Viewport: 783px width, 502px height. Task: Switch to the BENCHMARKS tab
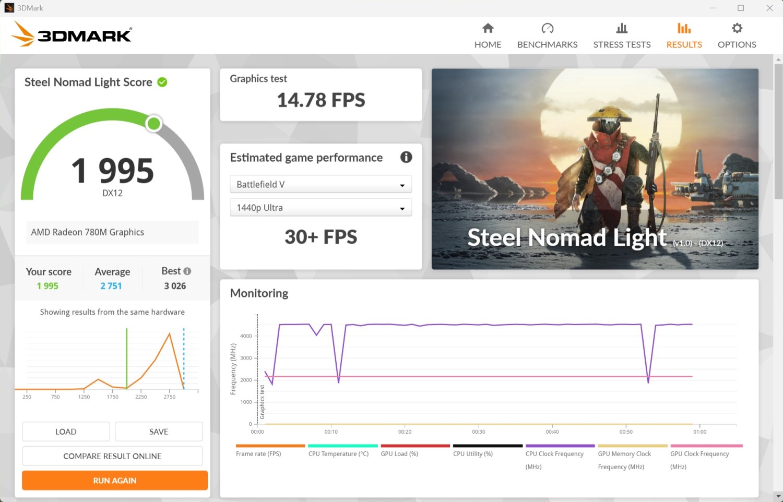pyautogui.click(x=547, y=44)
